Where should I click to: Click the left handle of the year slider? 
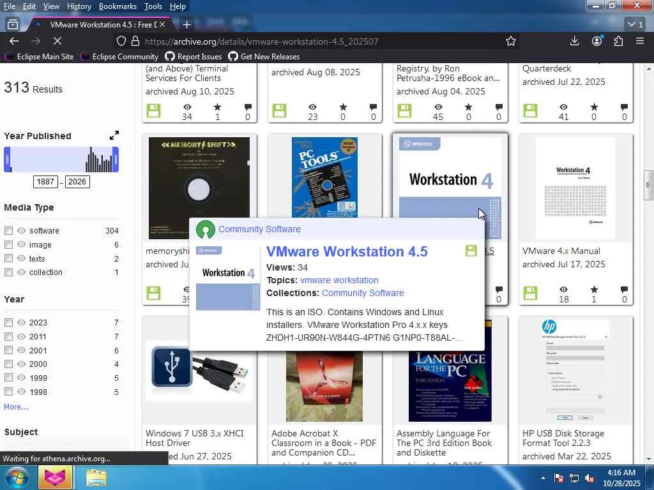pyautogui.click(x=7, y=160)
